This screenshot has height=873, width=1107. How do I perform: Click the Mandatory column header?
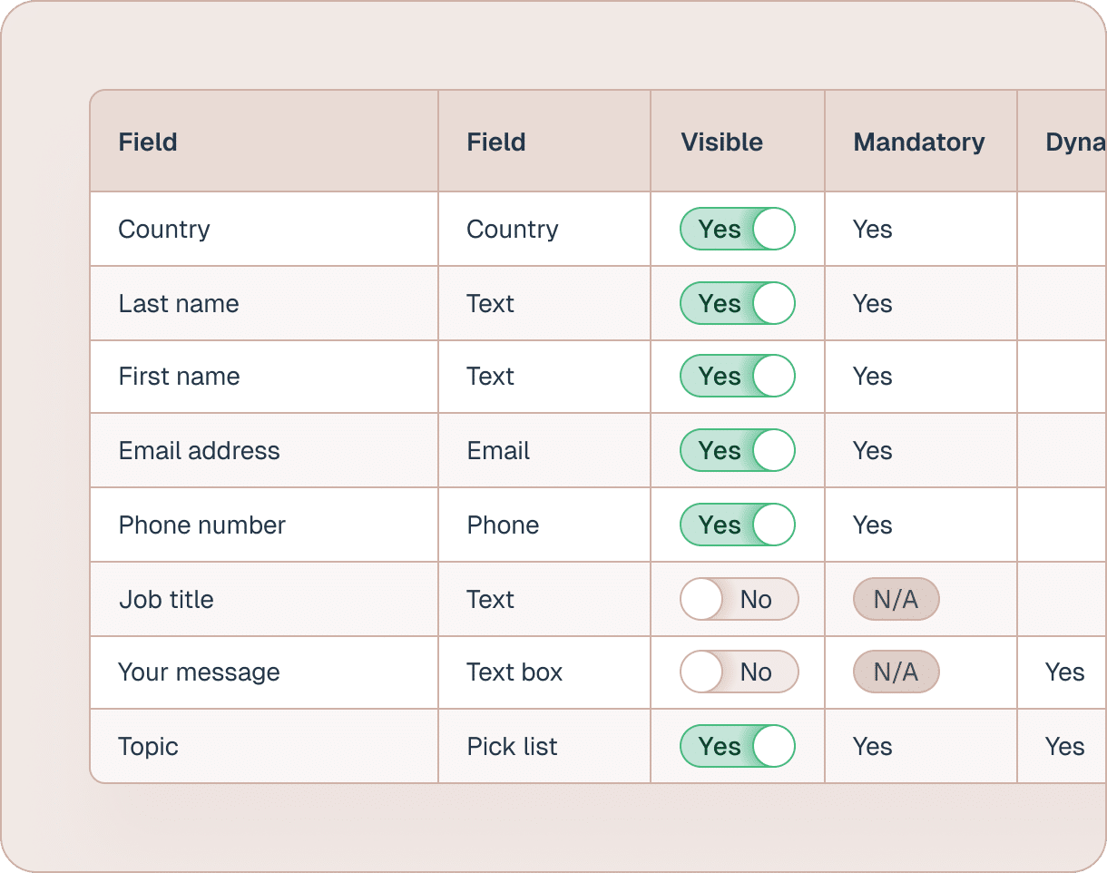[x=918, y=142]
